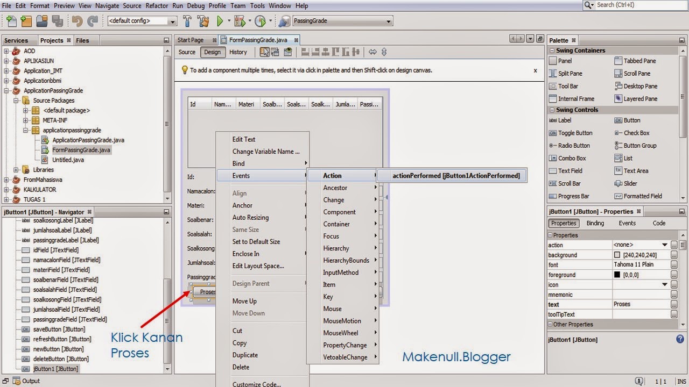This screenshot has width=689, height=387.
Task: Expand the META-INF package node
Action: (26, 120)
